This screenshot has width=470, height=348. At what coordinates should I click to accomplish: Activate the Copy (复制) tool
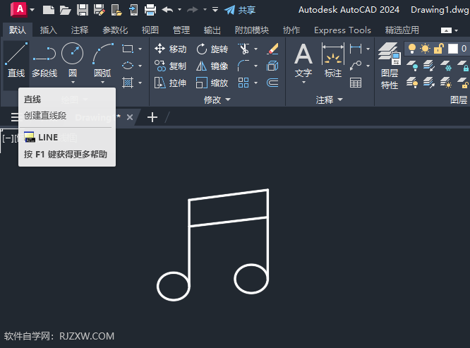pyautogui.click(x=171, y=66)
